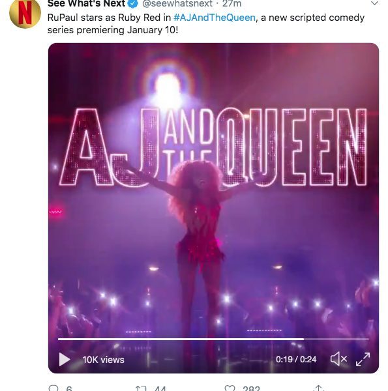Click the retweet count 44
Viewport: 388px width, 391px height.
click(x=160, y=388)
